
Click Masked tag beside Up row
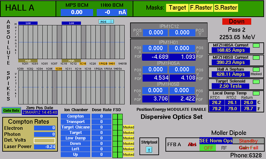(x=129, y=155)
